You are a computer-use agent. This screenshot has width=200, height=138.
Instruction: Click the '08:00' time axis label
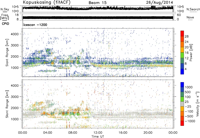coord(72,133)
